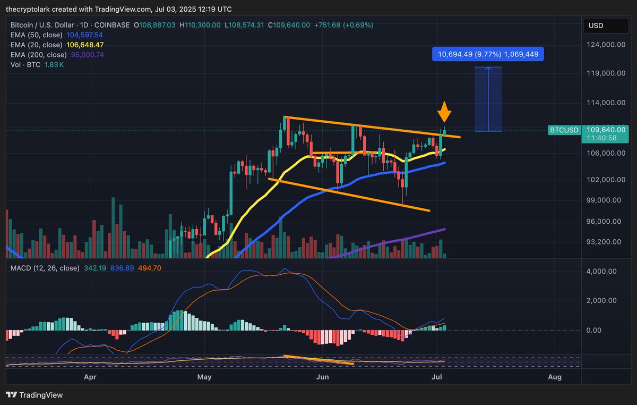Screen dimensions: 637x405
Task: Click the MACD (12, 26, close) legend
Action: click(45, 268)
